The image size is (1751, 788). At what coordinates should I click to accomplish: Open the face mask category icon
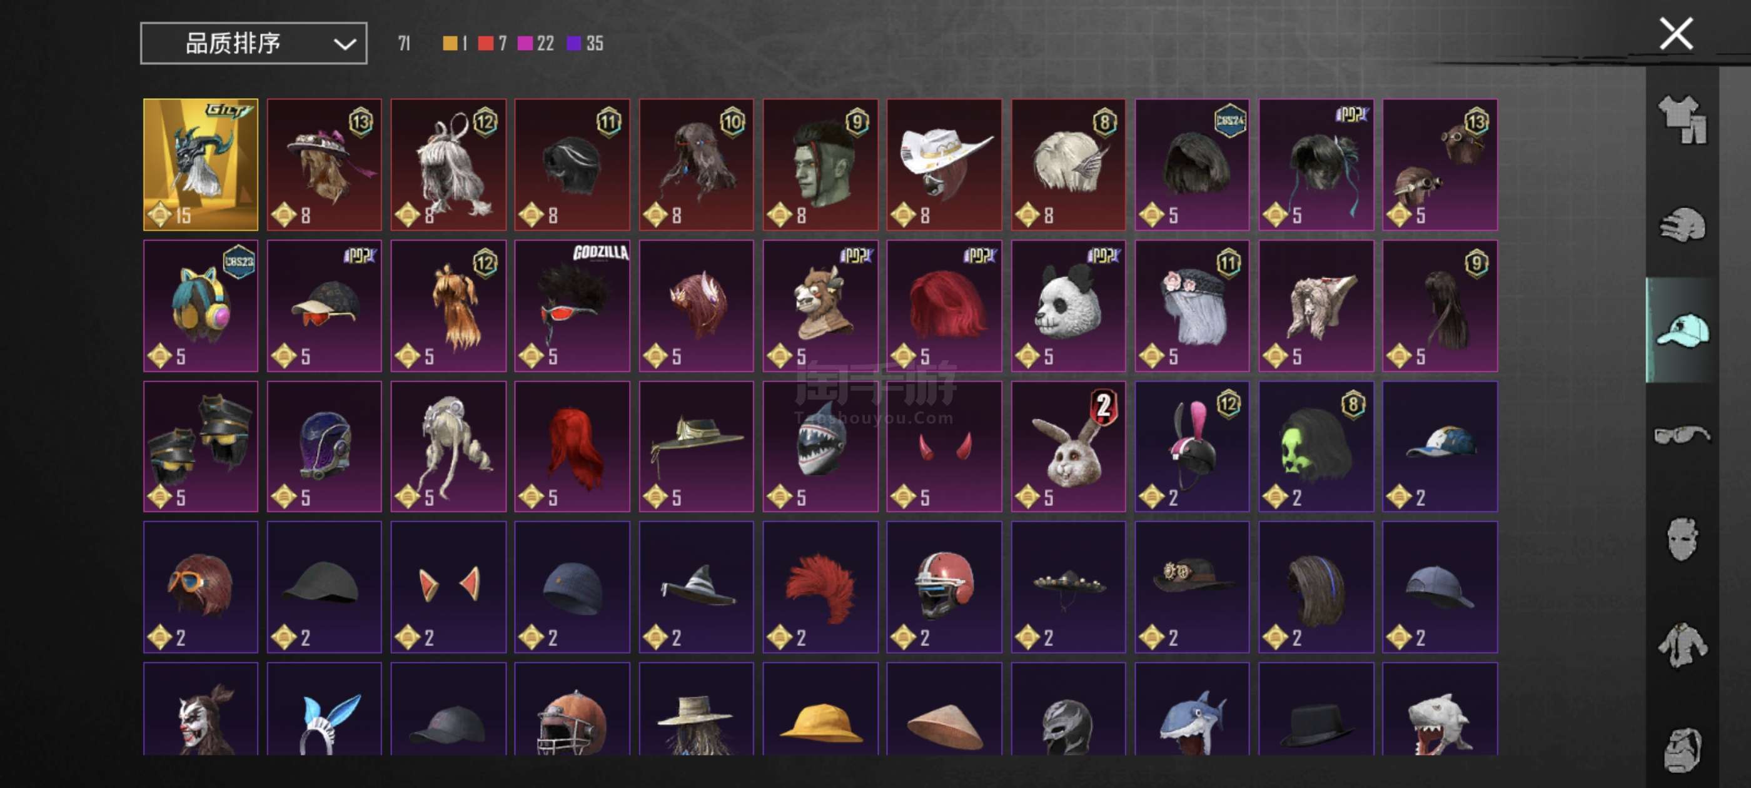(x=1682, y=539)
